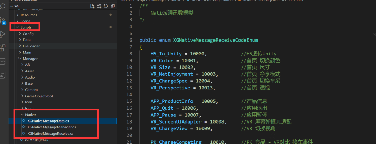The height and width of the screenshot is (144, 376).
Task: Collapse the Scripts folder
Action: [x=63, y=27]
